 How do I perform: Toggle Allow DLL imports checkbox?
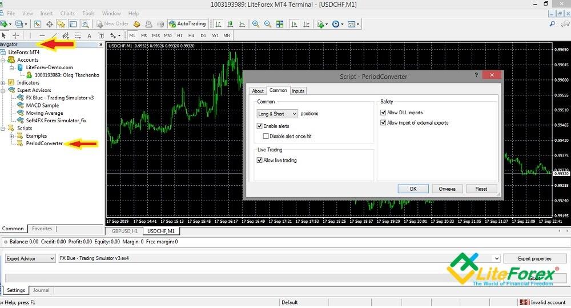click(x=384, y=113)
